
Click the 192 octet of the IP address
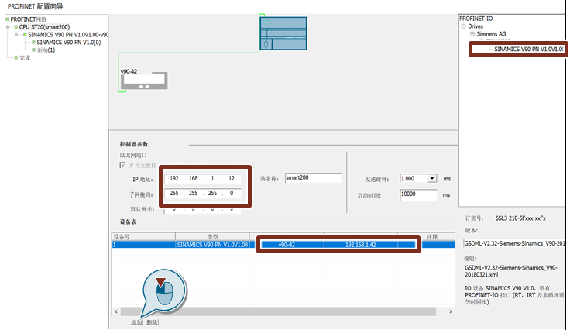coord(174,178)
